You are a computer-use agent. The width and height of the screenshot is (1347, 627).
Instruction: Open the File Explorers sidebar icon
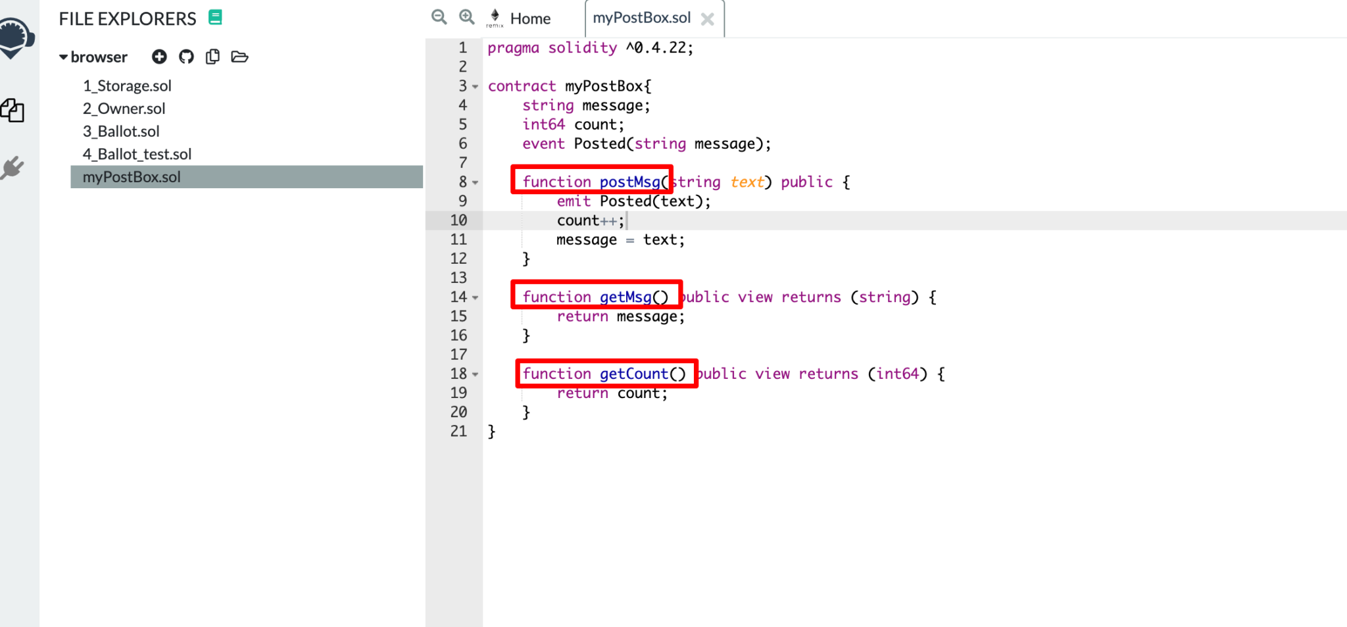coord(13,111)
